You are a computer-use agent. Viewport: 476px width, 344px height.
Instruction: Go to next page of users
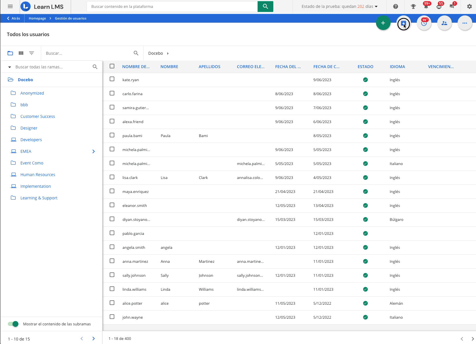[473, 339]
